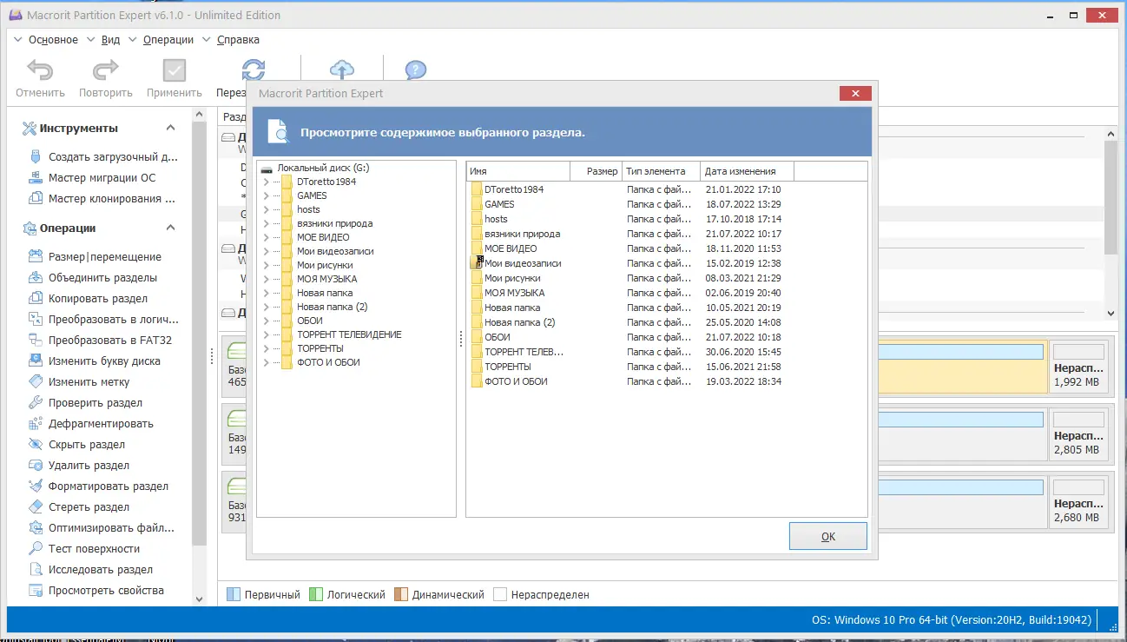Select Изменить букву диска

[104, 361]
